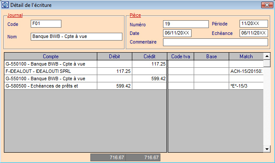275x163 pixels.
Task: Click the Nom label
Action: click(x=12, y=37)
